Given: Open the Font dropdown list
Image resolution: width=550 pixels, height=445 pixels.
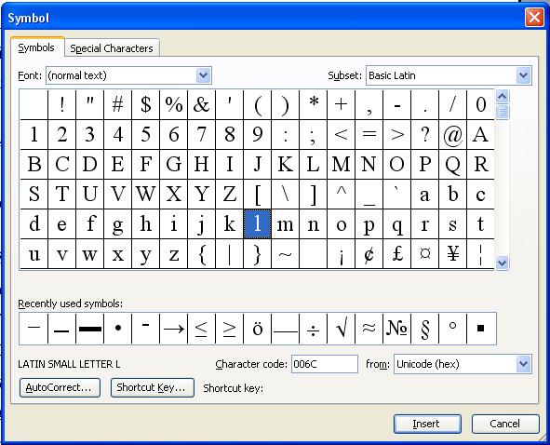Looking at the screenshot, I should pyautogui.click(x=204, y=75).
